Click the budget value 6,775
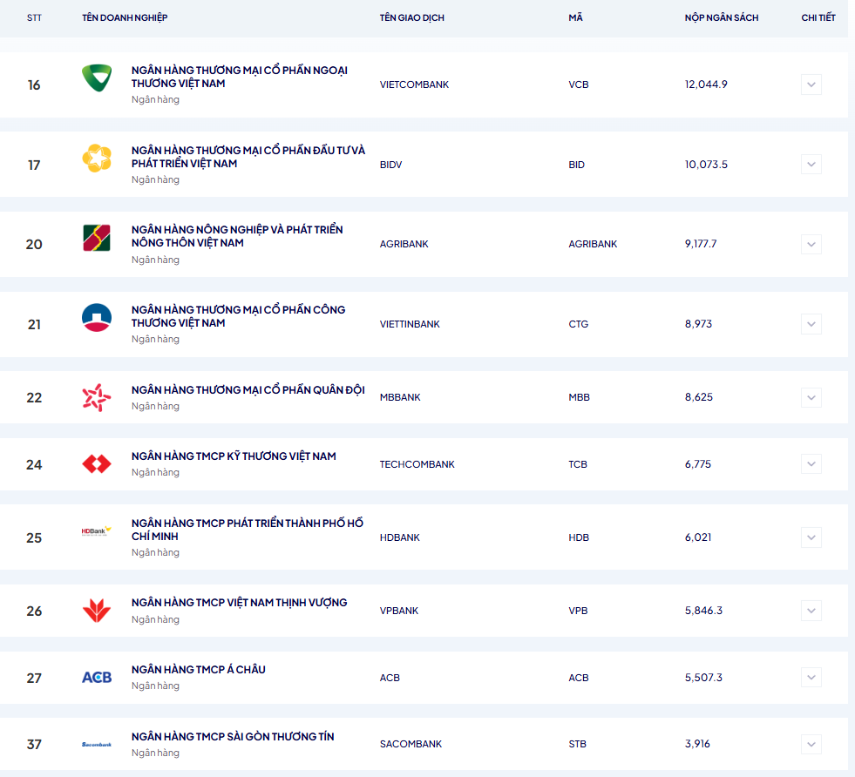The width and height of the screenshot is (855, 777). 698,464
